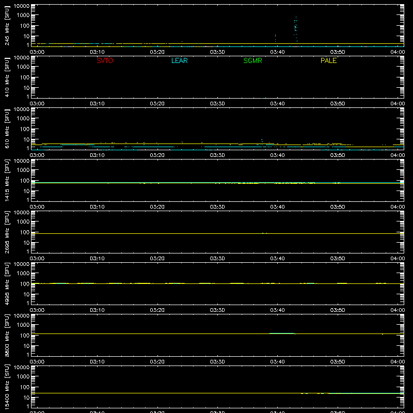This screenshot has height=413, width=413.
Task: Select the 8800 MHz [SFU] axis label
Action: pyautogui.click(x=7, y=335)
